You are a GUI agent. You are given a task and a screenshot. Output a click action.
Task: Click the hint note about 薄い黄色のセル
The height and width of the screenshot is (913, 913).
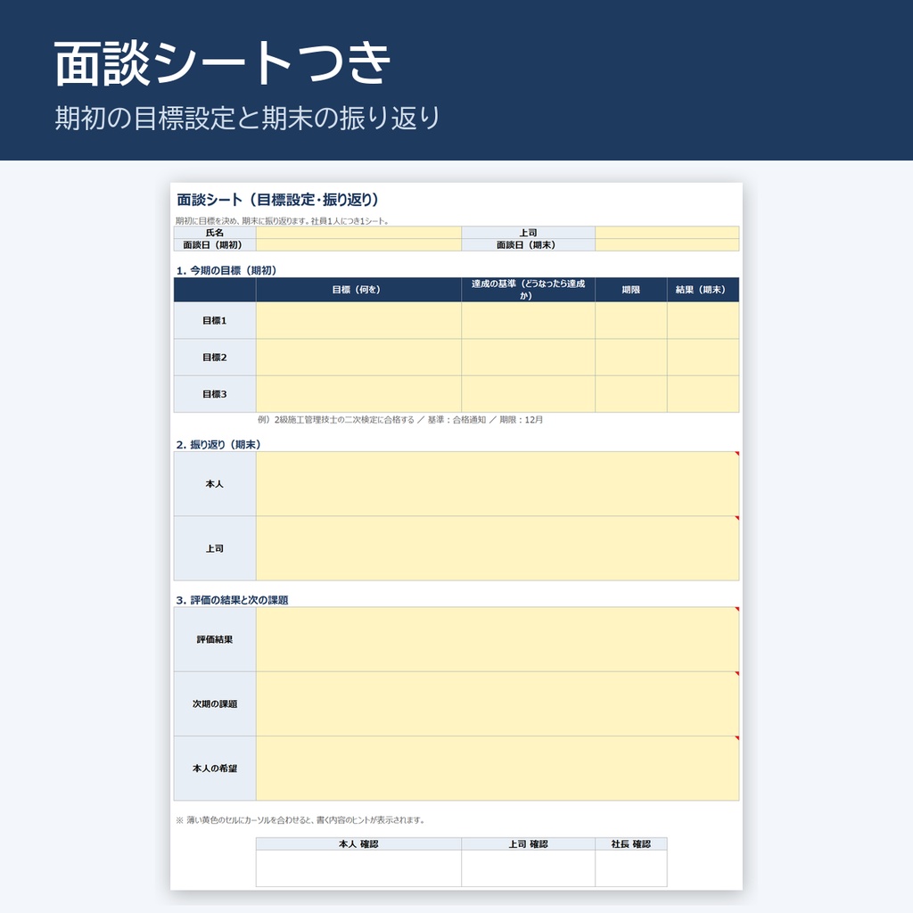pos(300,820)
